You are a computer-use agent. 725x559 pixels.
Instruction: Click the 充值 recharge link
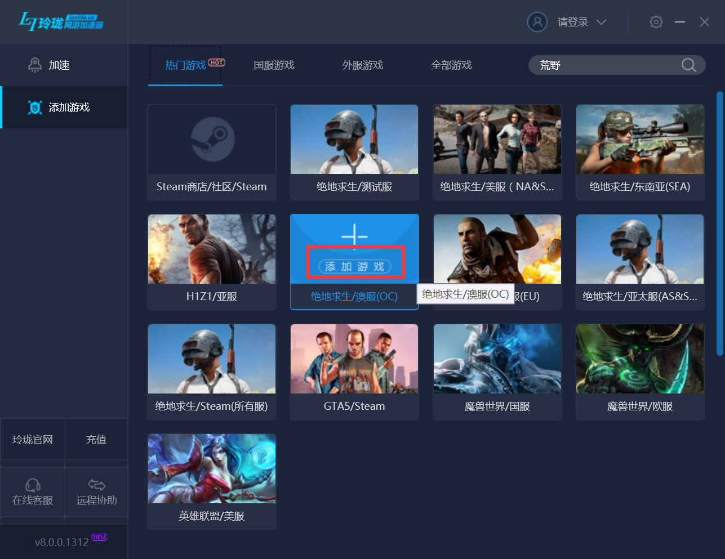click(96, 439)
